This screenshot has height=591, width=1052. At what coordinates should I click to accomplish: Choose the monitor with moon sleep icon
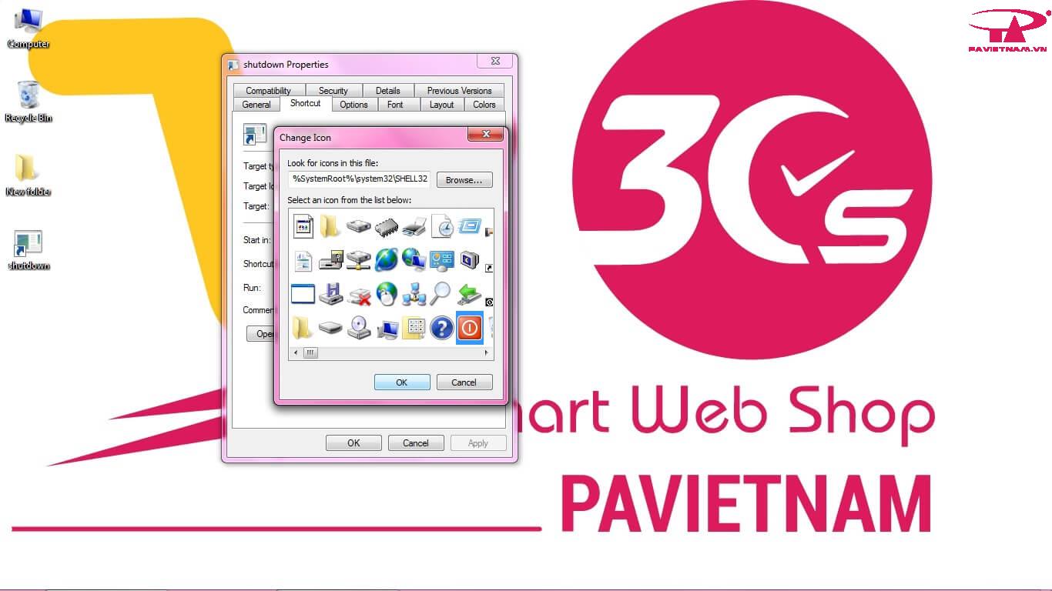click(469, 260)
